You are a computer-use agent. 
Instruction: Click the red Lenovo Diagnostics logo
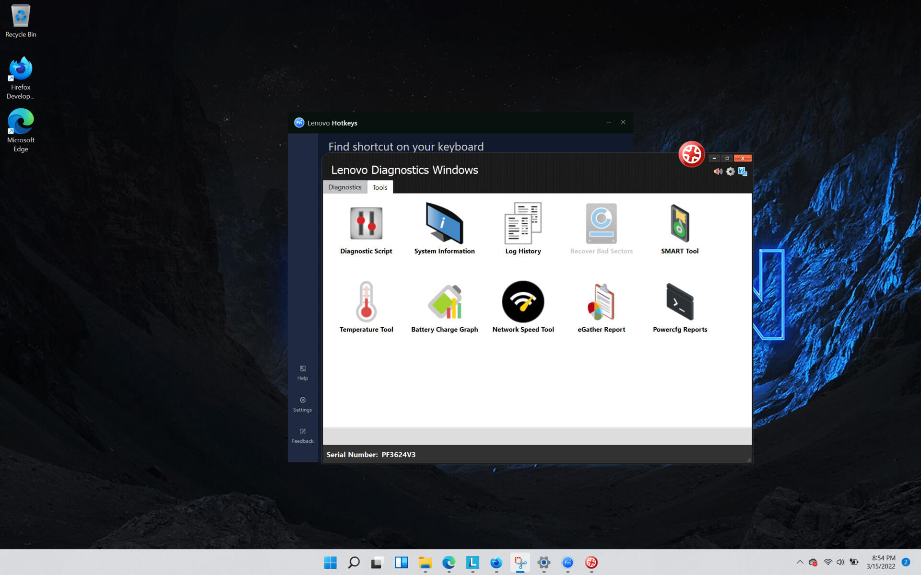pyautogui.click(x=691, y=154)
